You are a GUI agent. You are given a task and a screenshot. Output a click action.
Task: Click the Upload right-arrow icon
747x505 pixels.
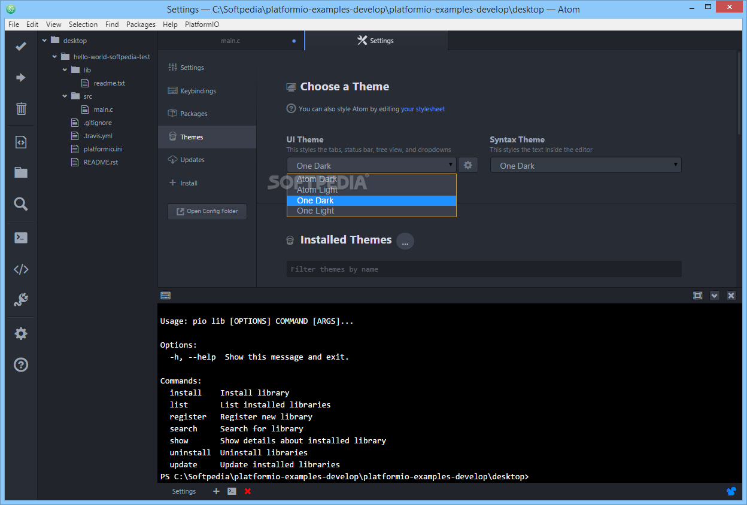click(21, 77)
